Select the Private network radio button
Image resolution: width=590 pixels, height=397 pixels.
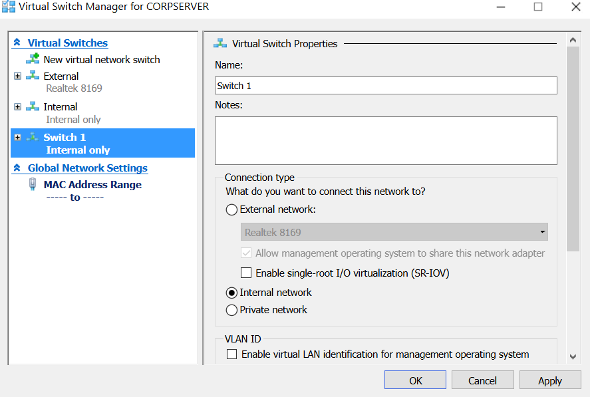tap(231, 310)
